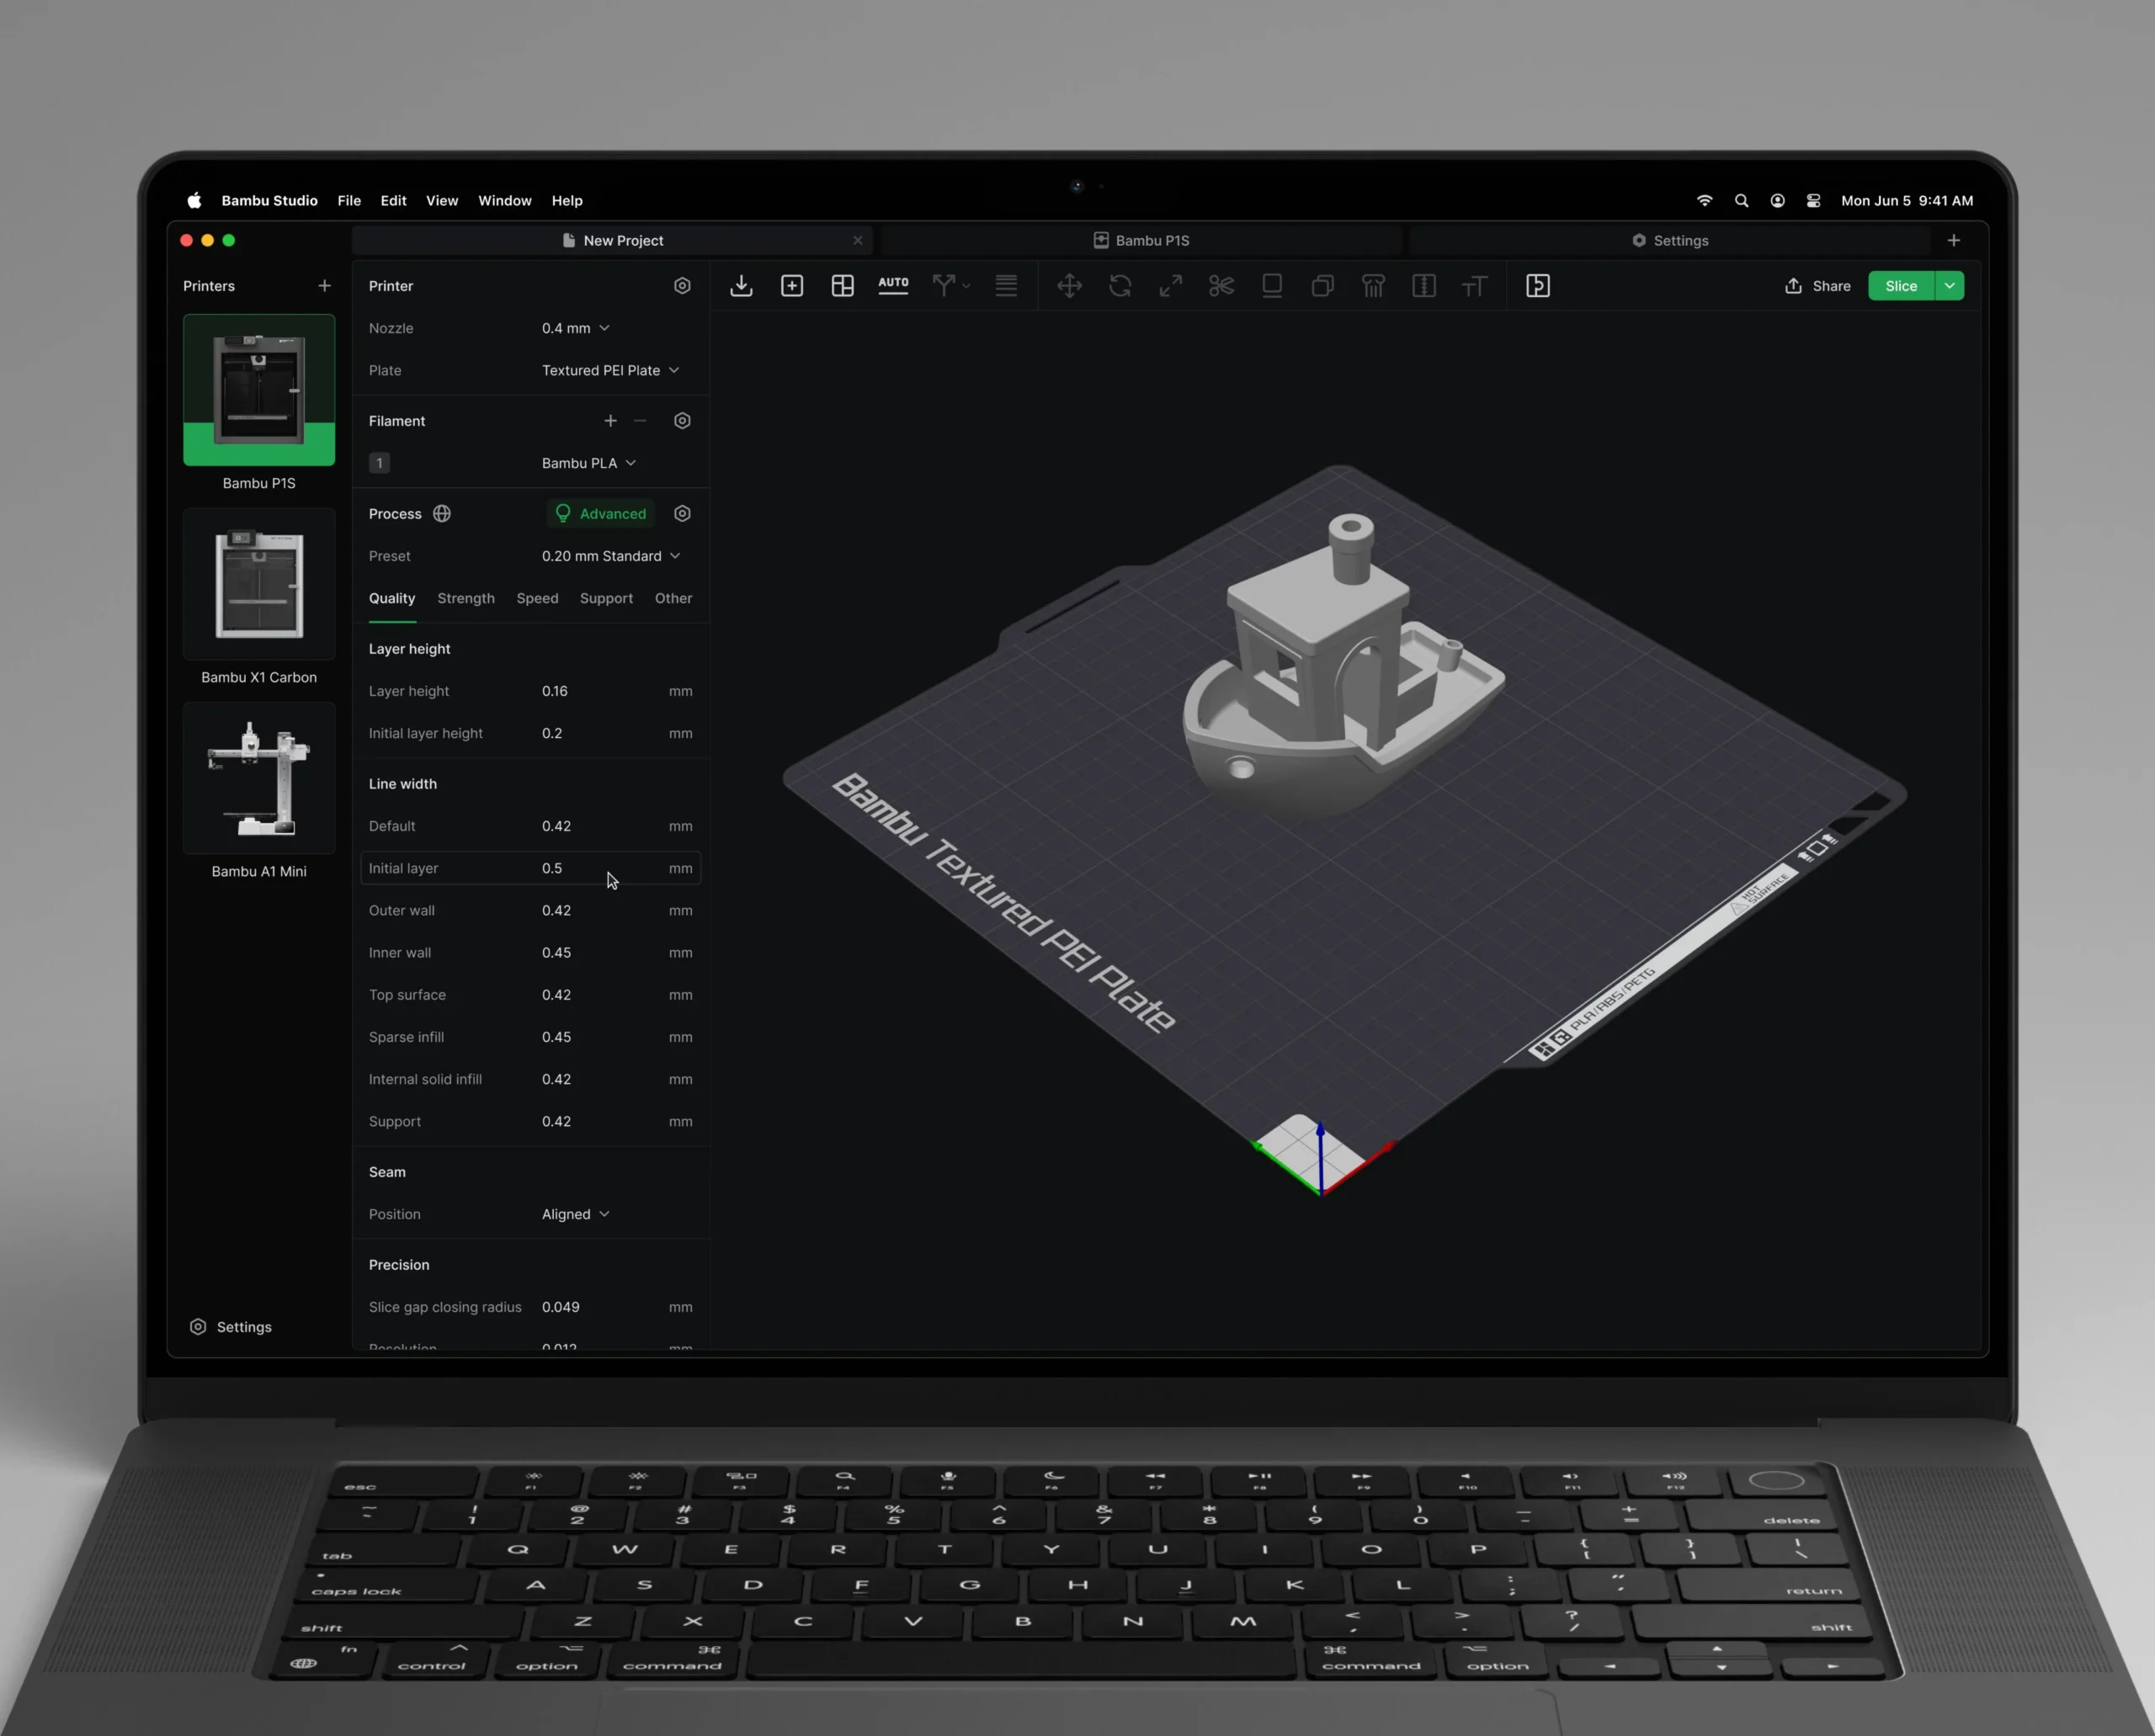Click the add plate toolbar icon
2155x1736 pixels.
[x=792, y=286]
